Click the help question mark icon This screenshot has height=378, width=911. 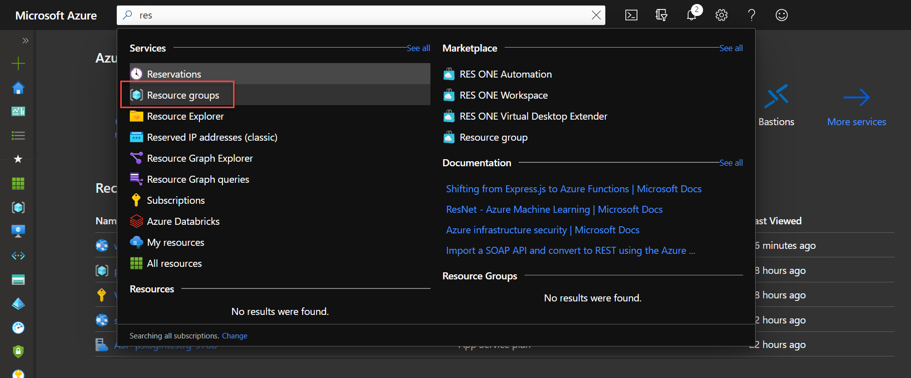(x=751, y=15)
